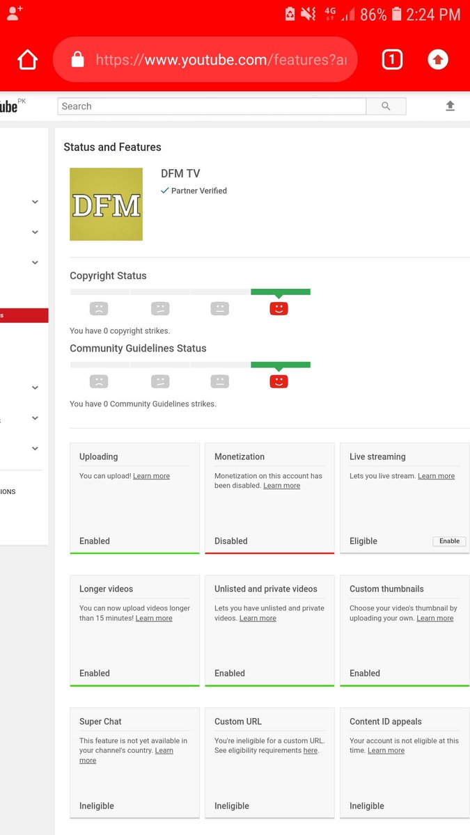Screen dimensions: 470x835
Task: Open the browser tab counter showing 1
Action: (392, 61)
